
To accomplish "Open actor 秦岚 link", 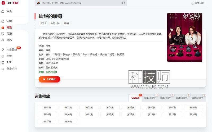I will click(48, 54).
